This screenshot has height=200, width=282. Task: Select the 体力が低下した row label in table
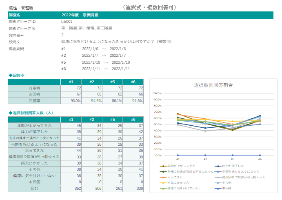point(34,132)
